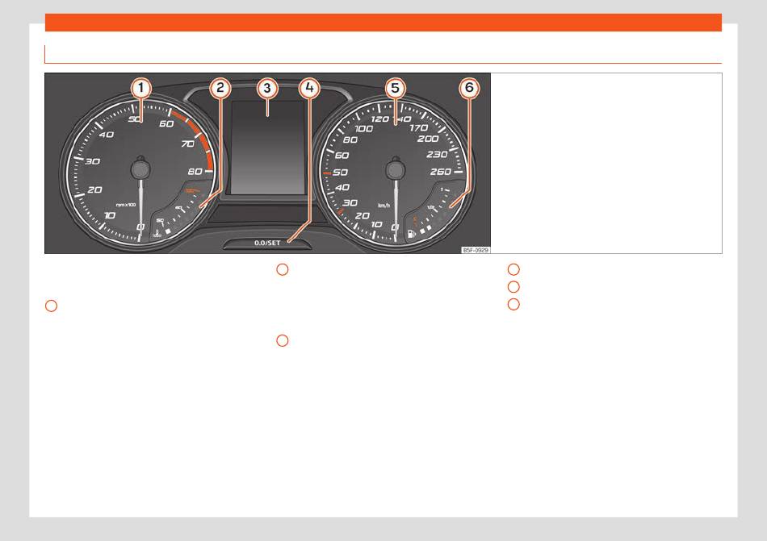Image resolution: width=767 pixels, height=541 pixels.
Task: Click the rpm x100 label on the tachometer
Action: (126, 205)
